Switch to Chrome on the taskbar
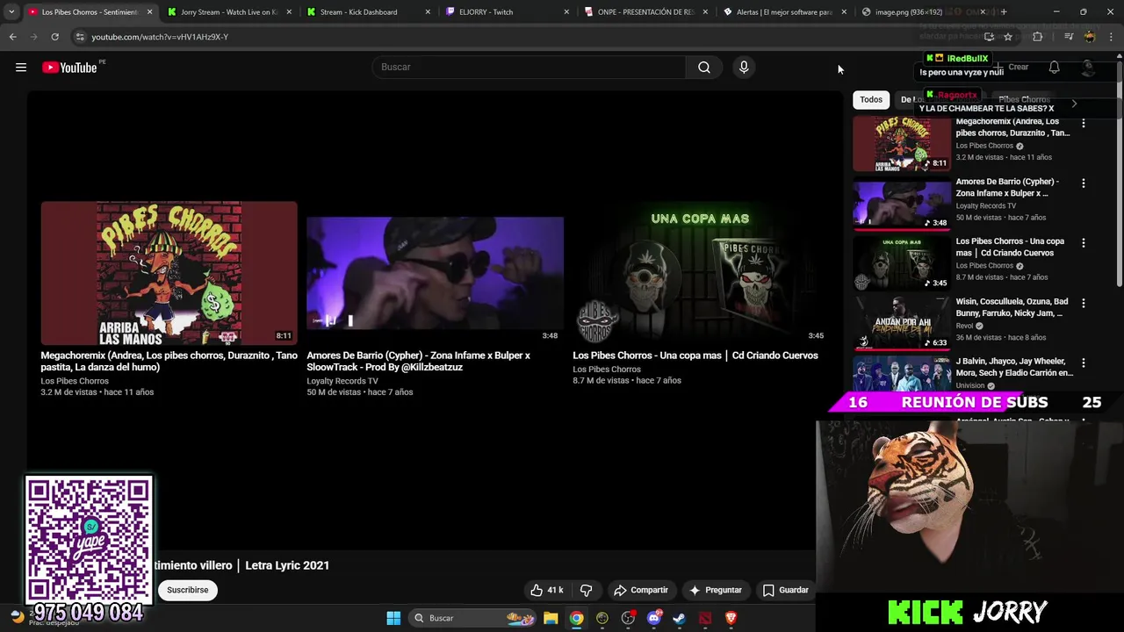This screenshot has width=1124, height=632. tap(576, 618)
